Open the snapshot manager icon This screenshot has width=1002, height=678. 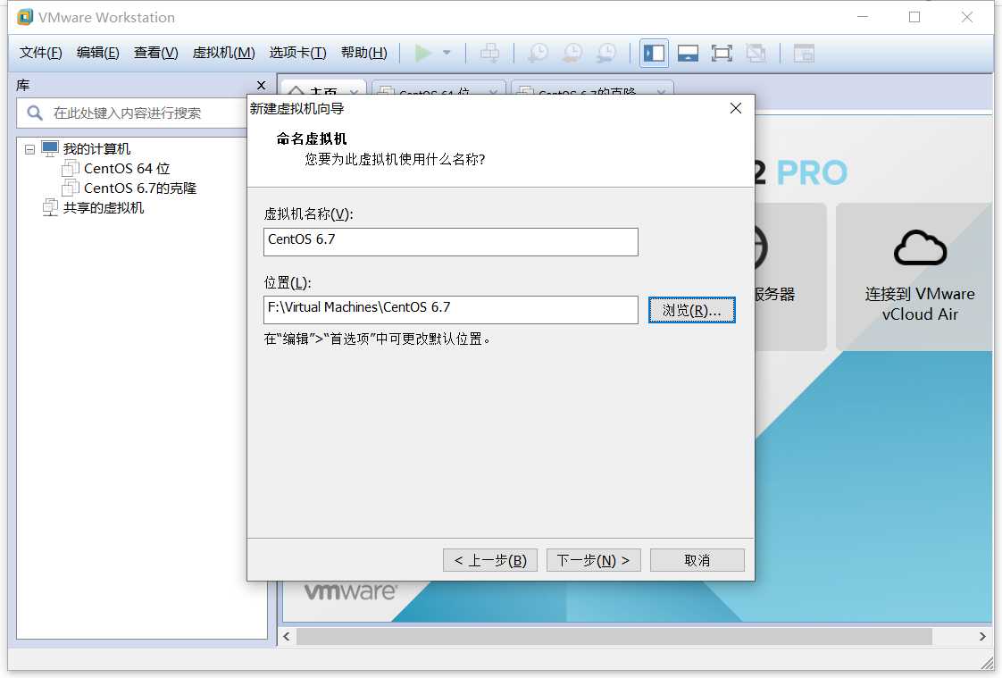click(606, 53)
